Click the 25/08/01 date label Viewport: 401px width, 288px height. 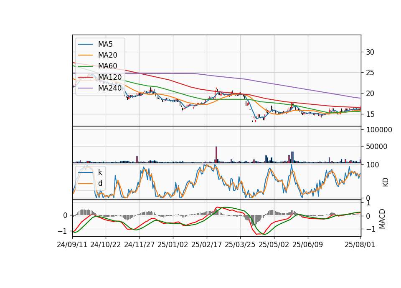(360, 245)
